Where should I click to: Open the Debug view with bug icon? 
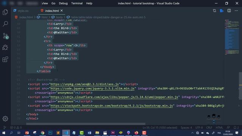[5, 48]
